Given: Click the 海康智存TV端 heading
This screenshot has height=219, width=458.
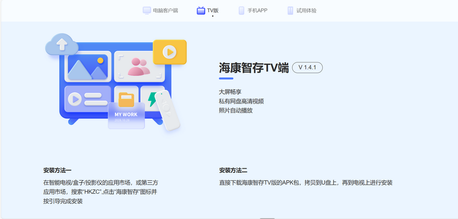Looking at the screenshot, I should click(254, 68).
